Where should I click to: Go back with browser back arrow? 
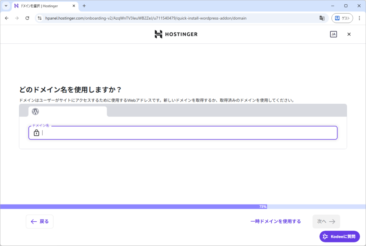pyautogui.click(x=7, y=18)
